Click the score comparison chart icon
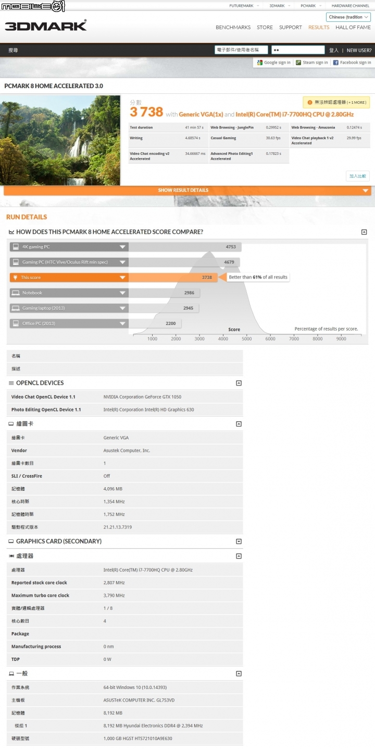This screenshot has height=749, width=375. (x=11, y=232)
